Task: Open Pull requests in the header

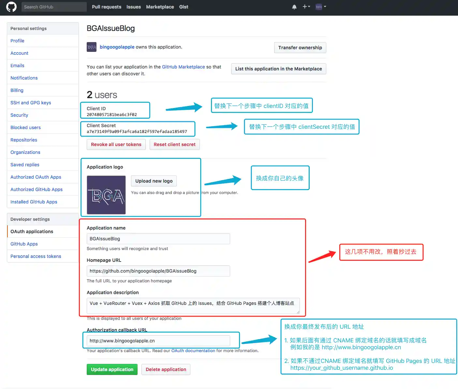Action: click(107, 7)
